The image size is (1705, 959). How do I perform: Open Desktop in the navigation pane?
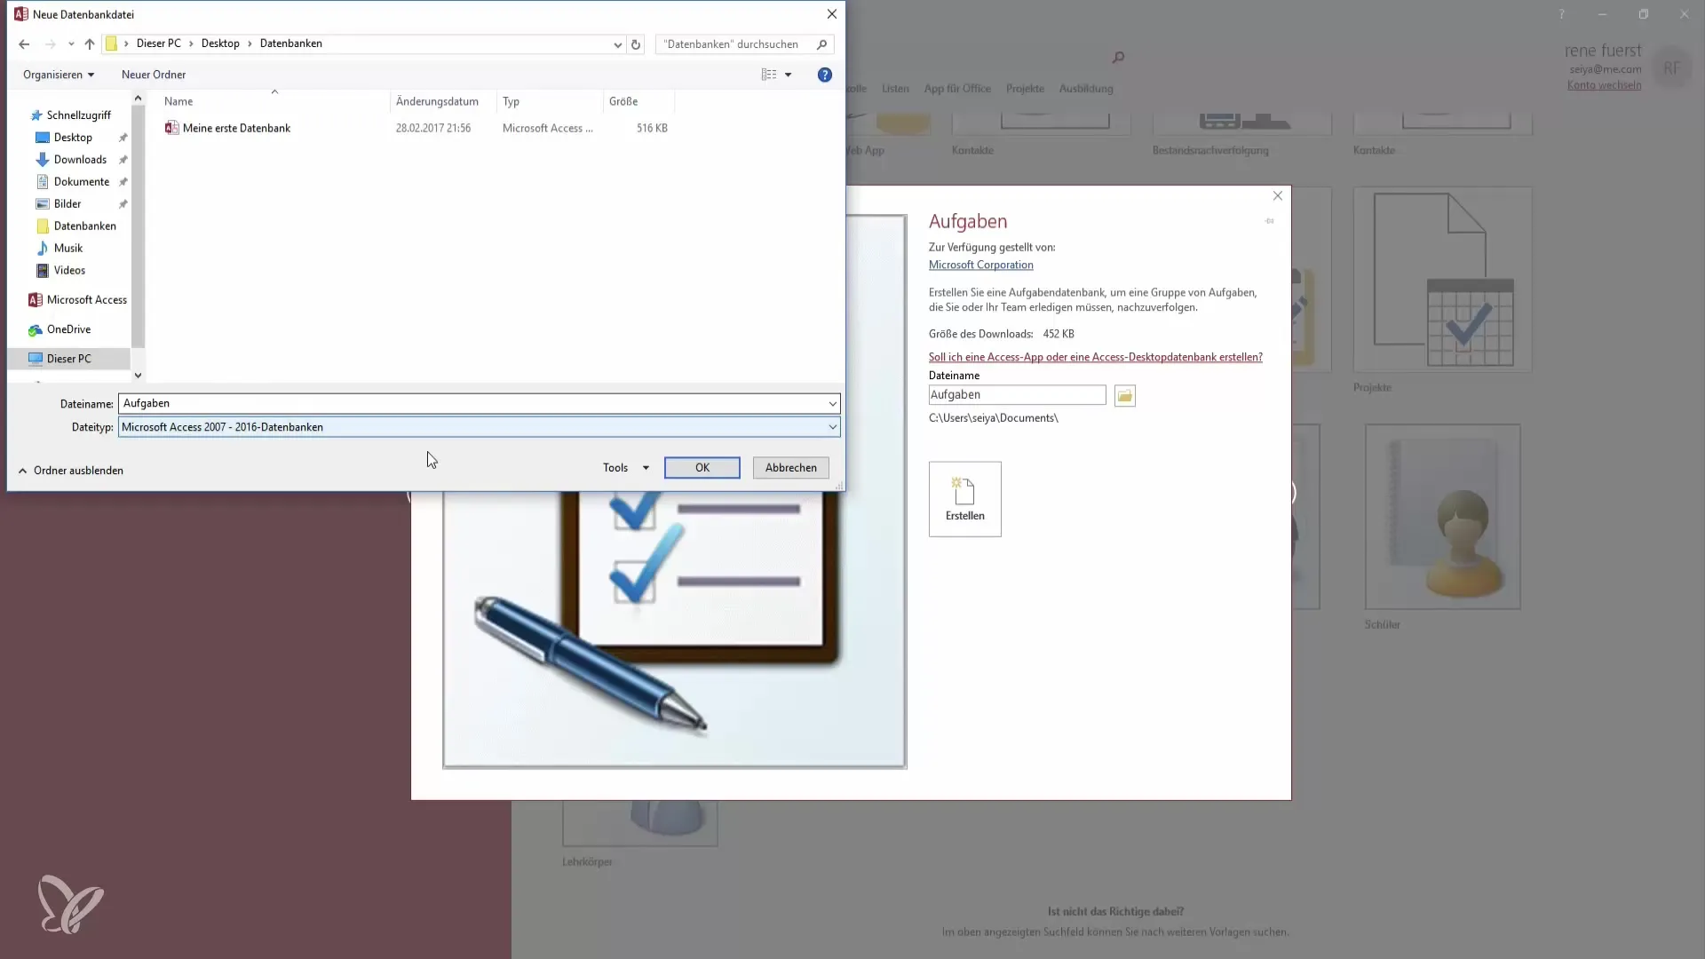click(x=73, y=138)
